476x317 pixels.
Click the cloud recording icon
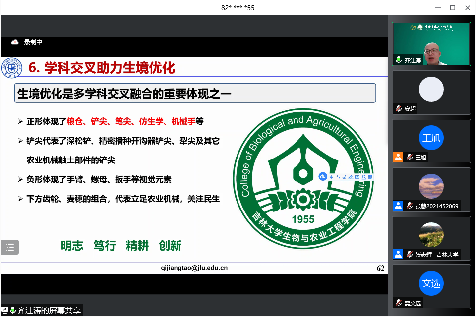tap(14, 42)
